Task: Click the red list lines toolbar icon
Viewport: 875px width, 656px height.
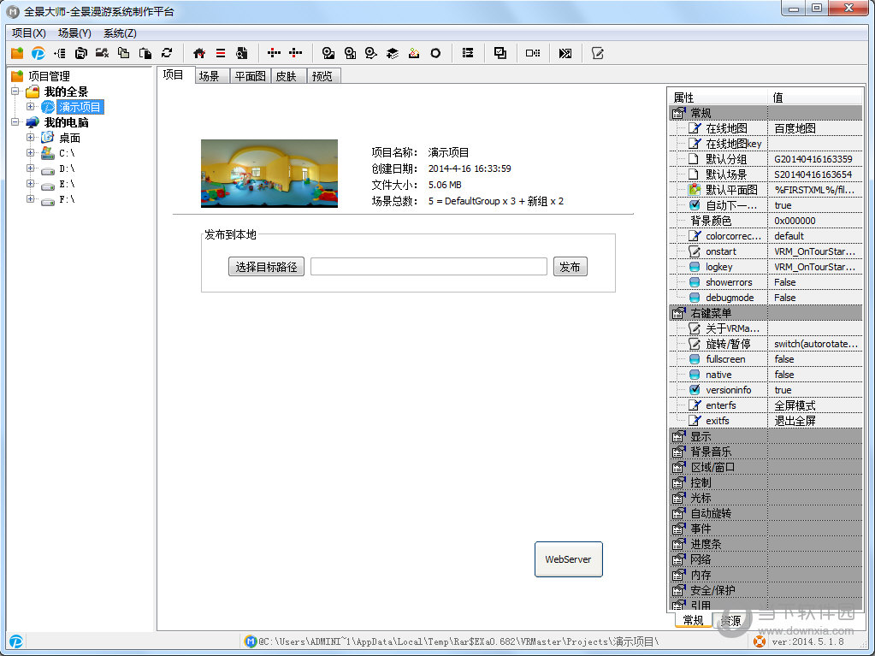Action: pos(221,53)
